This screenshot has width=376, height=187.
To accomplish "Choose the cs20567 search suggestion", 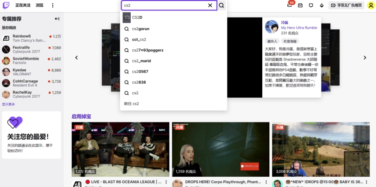I will point(173,72).
